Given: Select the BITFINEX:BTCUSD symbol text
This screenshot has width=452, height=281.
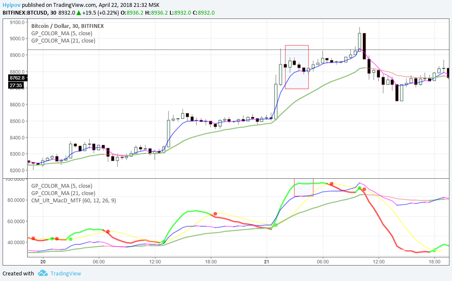Looking at the screenshot, I should (x=25, y=13).
